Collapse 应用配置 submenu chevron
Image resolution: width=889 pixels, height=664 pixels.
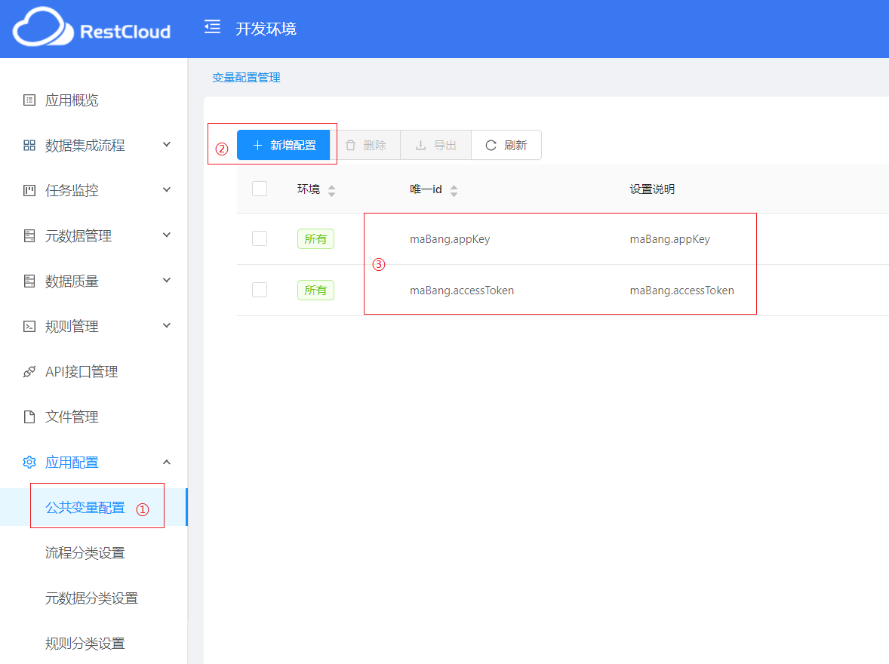[x=167, y=462]
